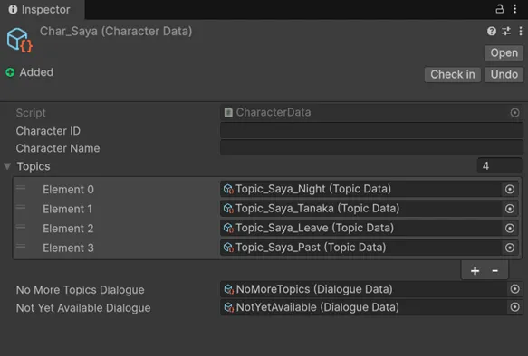The height and width of the screenshot is (356, 528).
Task: Click the Char_Saya (Character Data) title
Action: point(116,32)
